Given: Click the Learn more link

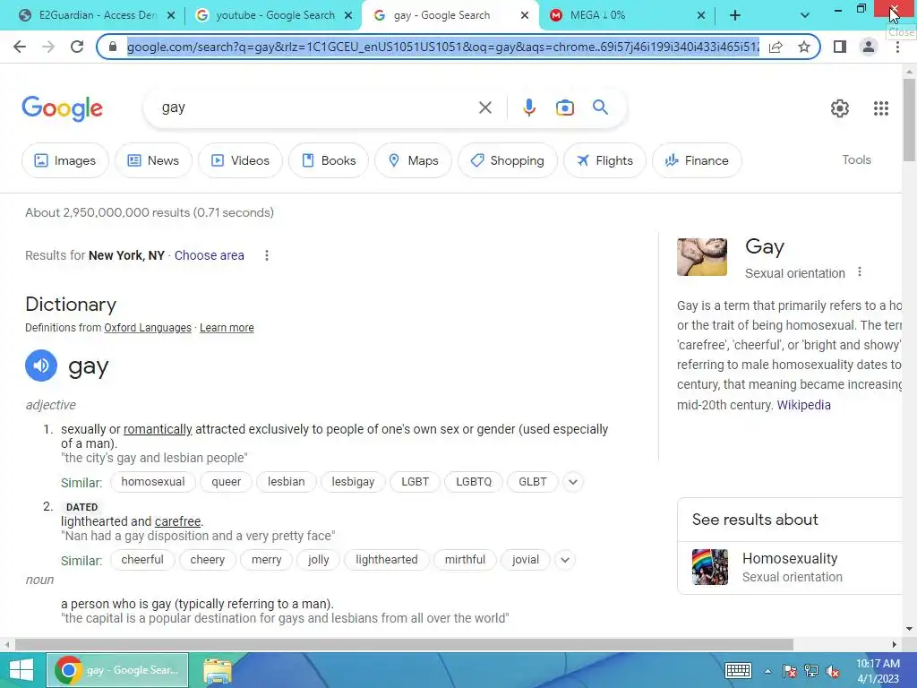Looking at the screenshot, I should [x=227, y=328].
